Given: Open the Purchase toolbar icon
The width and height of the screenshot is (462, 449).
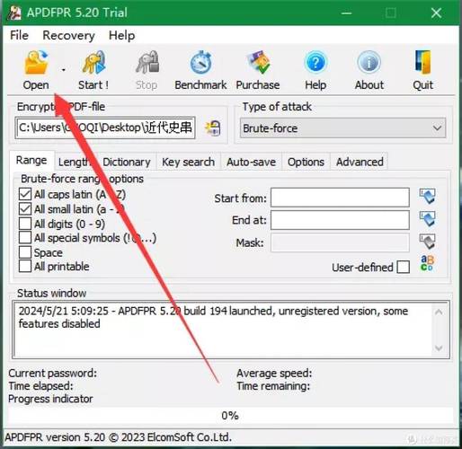Looking at the screenshot, I should tap(258, 62).
